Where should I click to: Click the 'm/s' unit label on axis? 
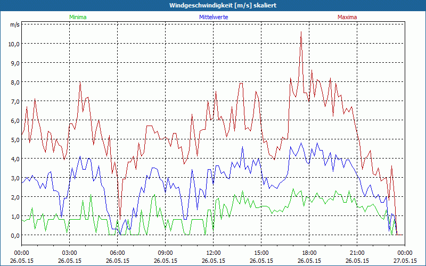pos(15,24)
